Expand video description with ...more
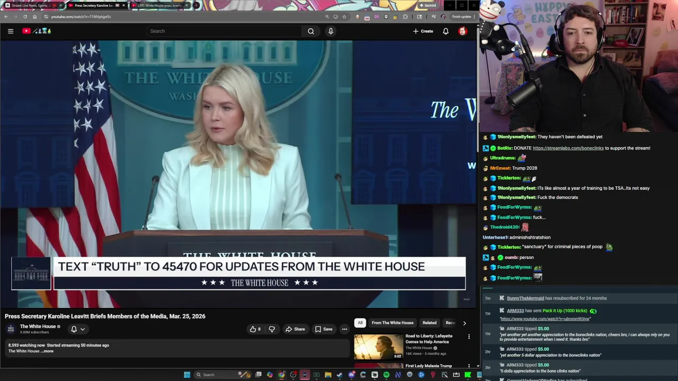Viewport: 678px width, 381px height. [x=48, y=351]
